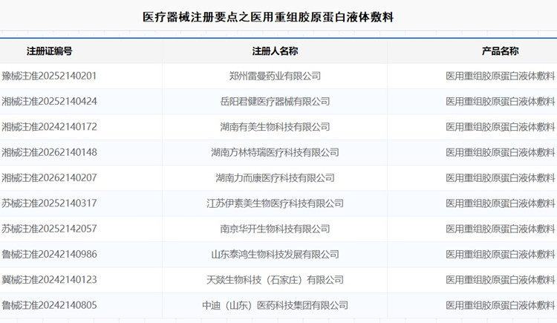
Task: Click product name in 江苏伊素美 row
Action: coord(501,203)
